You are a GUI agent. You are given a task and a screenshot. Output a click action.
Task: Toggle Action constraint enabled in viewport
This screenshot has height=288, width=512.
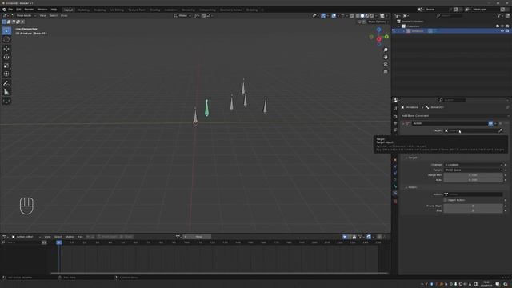(490, 123)
